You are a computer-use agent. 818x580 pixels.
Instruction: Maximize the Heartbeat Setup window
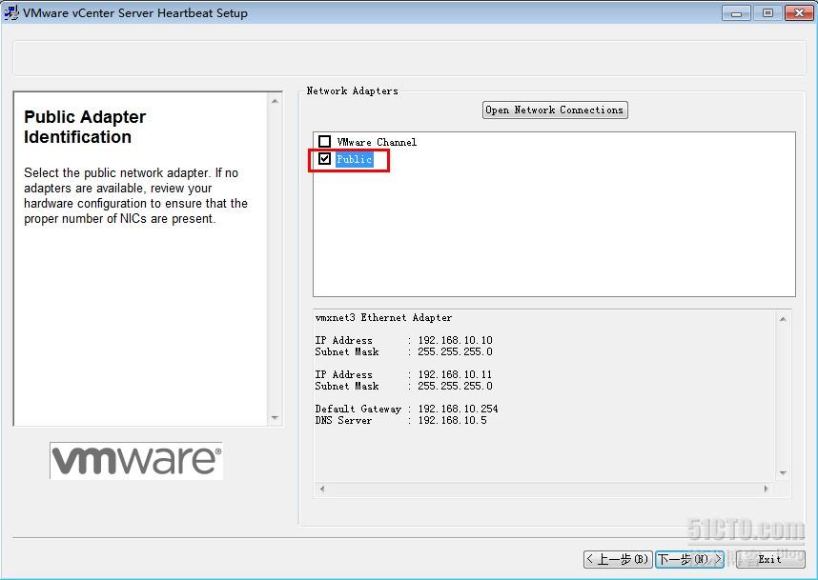[767, 13]
